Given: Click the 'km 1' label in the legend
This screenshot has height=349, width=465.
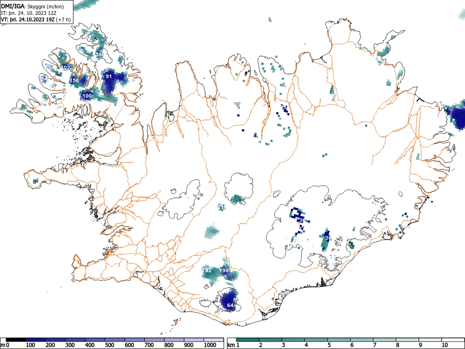Looking at the screenshot, I should tap(234, 345).
